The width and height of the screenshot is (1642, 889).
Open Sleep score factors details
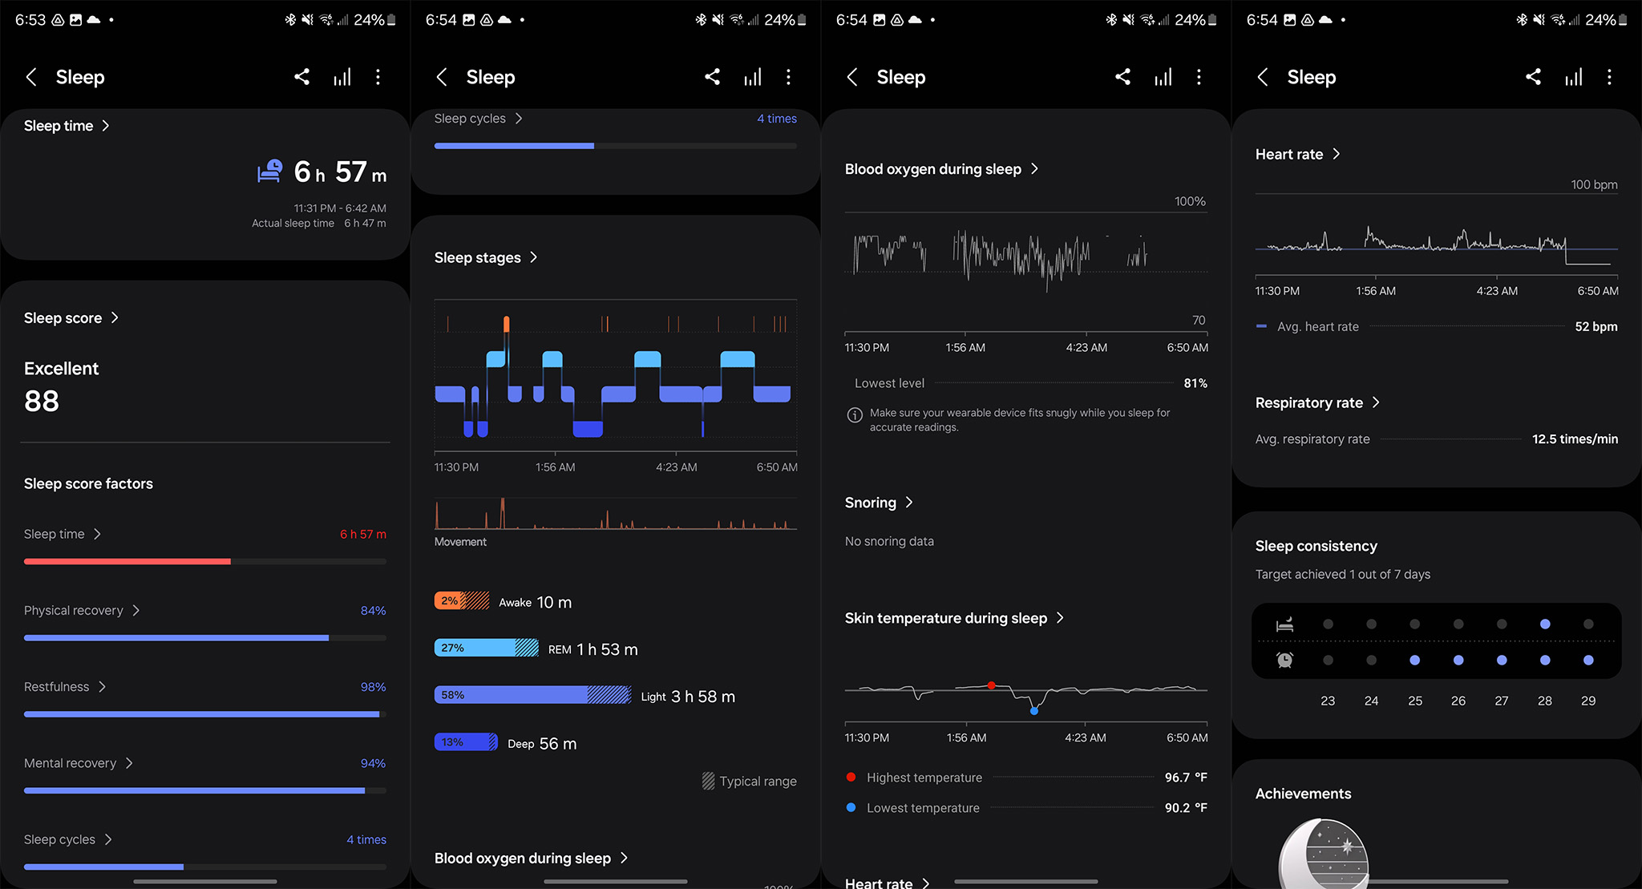click(x=87, y=482)
